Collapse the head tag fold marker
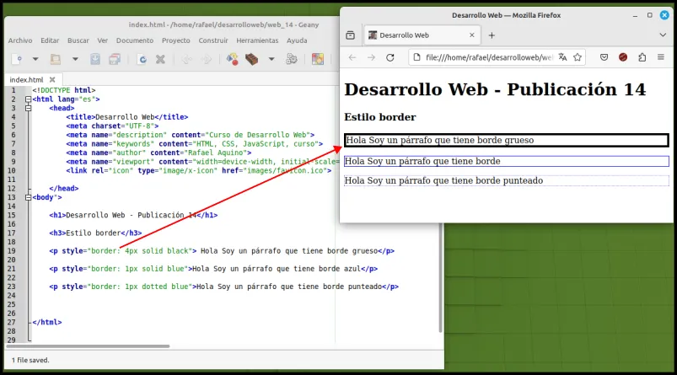The image size is (677, 375). pyautogui.click(x=28, y=109)
